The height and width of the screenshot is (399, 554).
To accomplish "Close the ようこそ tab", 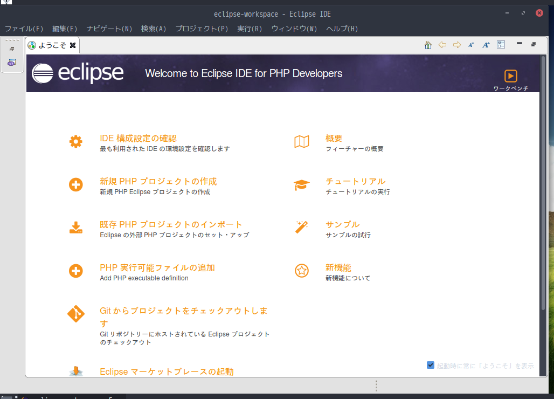I will click(x=73, y=45).
